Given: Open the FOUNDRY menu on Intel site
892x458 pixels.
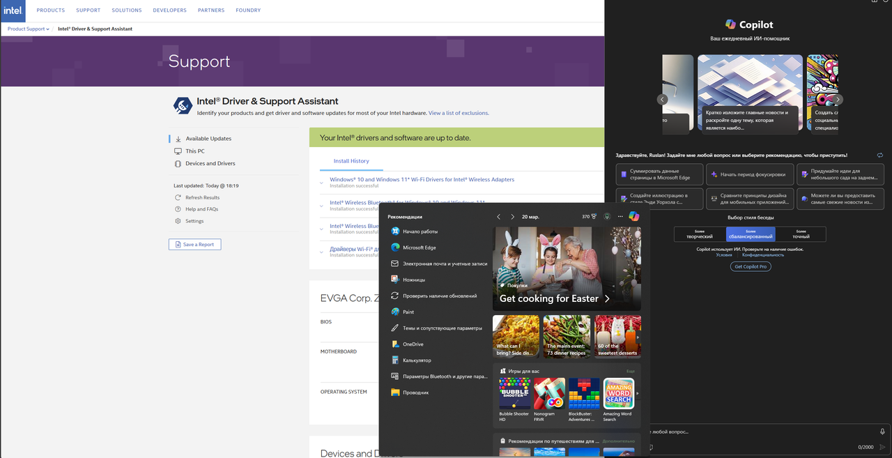Looking at the screenshot, I should [x=248, y=10].
